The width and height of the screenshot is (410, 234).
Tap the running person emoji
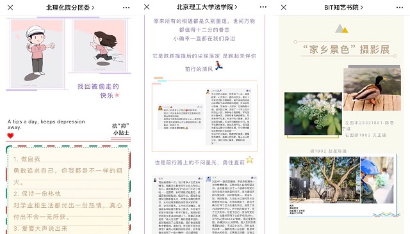click(218, 65)
